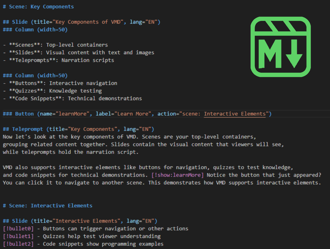Image resolution: width=330 pixels, height=249 pixels.
Task: Click the Slide line titled 'Key Components of VMD'
Action: point(82,22)
